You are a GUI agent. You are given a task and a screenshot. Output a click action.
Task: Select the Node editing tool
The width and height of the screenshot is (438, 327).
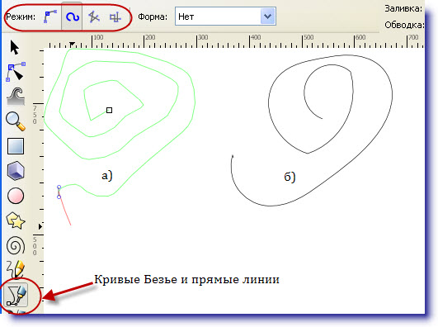16,72
